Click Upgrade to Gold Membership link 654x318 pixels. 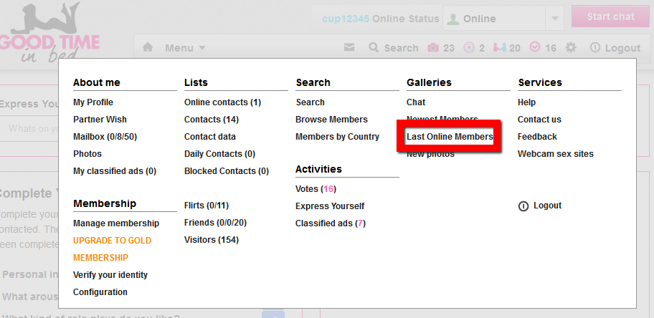click(112, 241)
